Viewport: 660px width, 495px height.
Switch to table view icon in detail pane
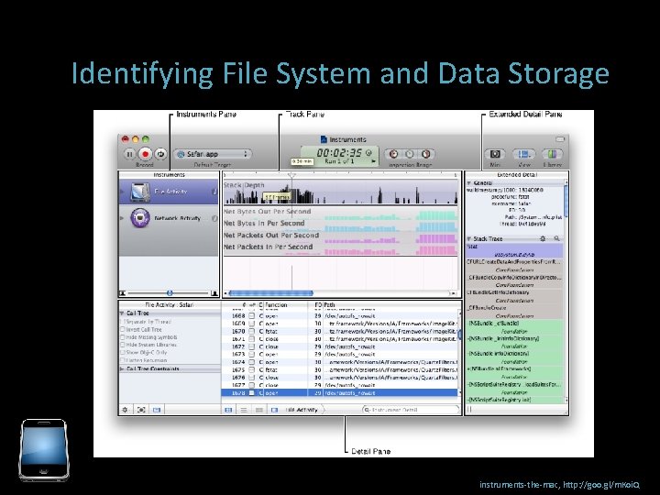[x=228, y=410]
